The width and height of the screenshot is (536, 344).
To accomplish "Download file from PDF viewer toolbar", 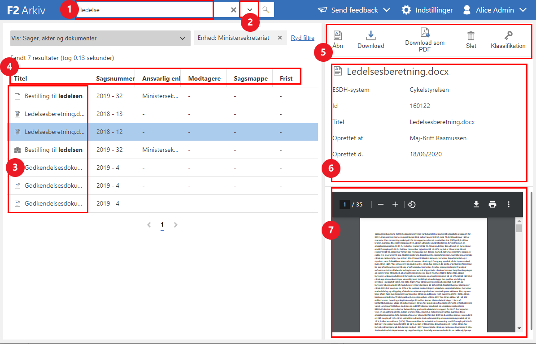I will [476, 204].
